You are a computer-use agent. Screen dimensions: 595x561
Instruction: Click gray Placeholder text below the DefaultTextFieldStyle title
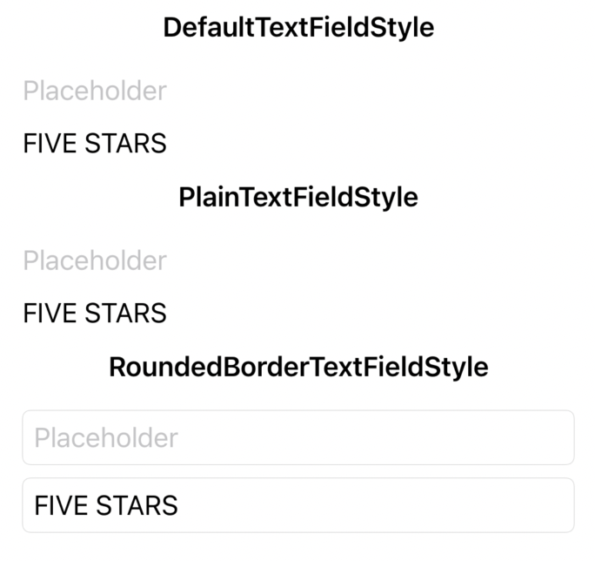(x=95, y=91)
